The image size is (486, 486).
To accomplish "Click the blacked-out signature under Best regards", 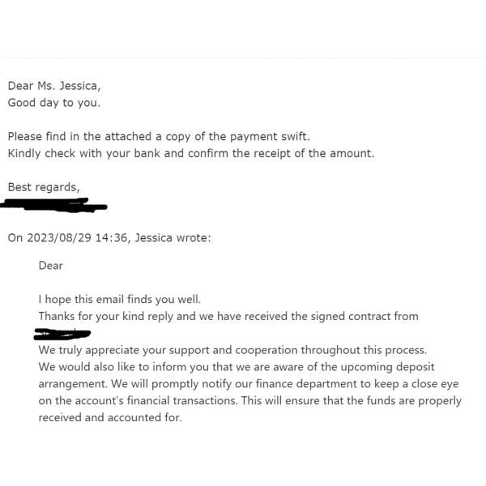I will pos(53,206).
